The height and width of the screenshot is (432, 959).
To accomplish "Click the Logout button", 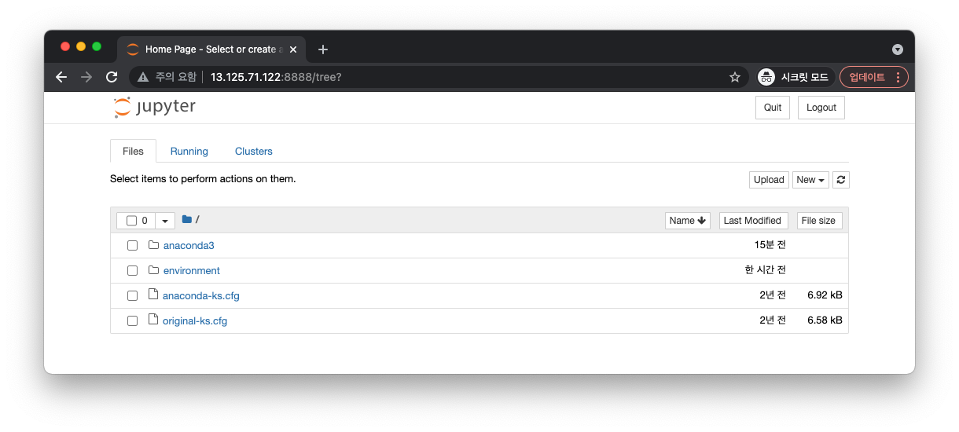I will tap(821, 108).
